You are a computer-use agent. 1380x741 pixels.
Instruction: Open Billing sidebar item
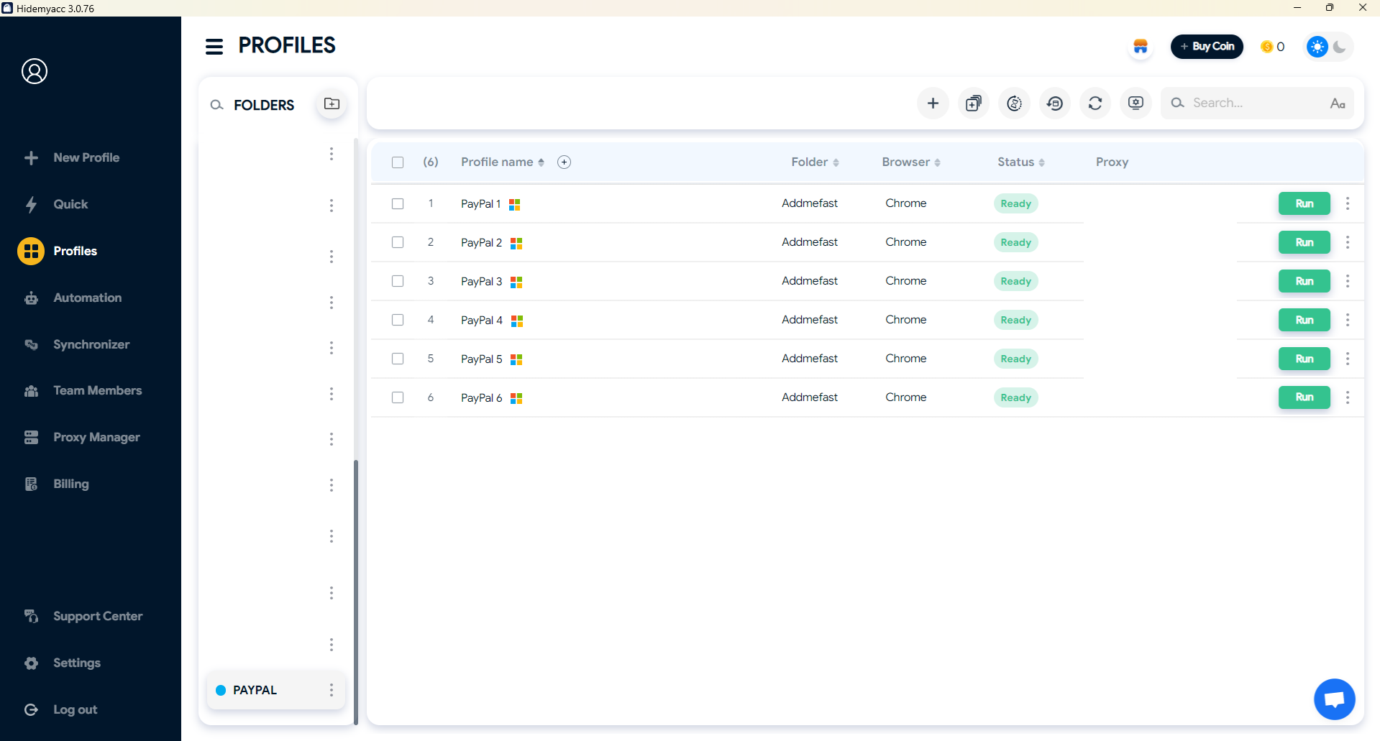[x=56, y=484]
